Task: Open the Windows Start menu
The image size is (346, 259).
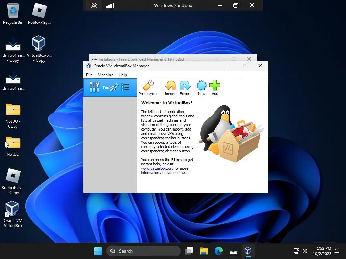Action: tap(98, 251)
